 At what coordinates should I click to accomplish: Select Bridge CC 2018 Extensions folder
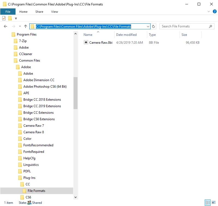(42, 100)
